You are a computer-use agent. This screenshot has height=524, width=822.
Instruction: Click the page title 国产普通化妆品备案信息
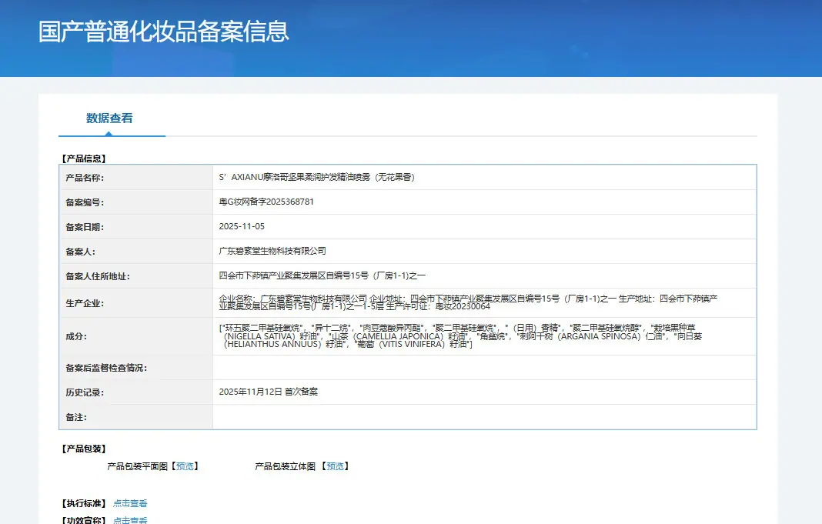[x=164, y=32]
